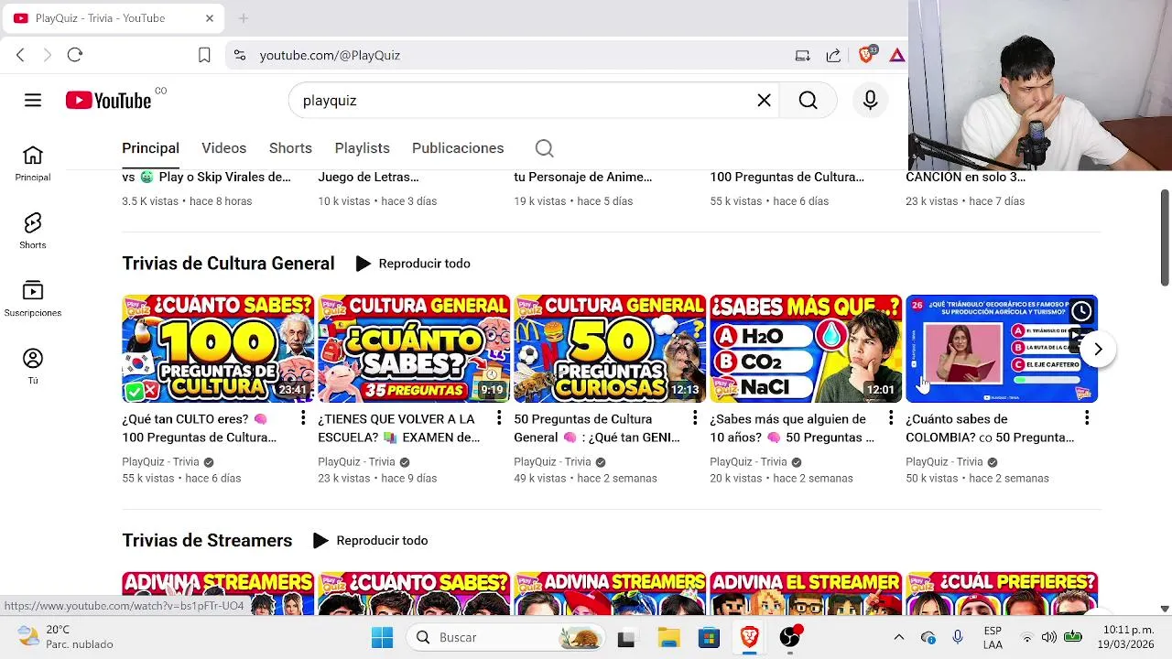Open browser share page icon
The width and height of the screenshot is (1172, 659).
[833, 55]
